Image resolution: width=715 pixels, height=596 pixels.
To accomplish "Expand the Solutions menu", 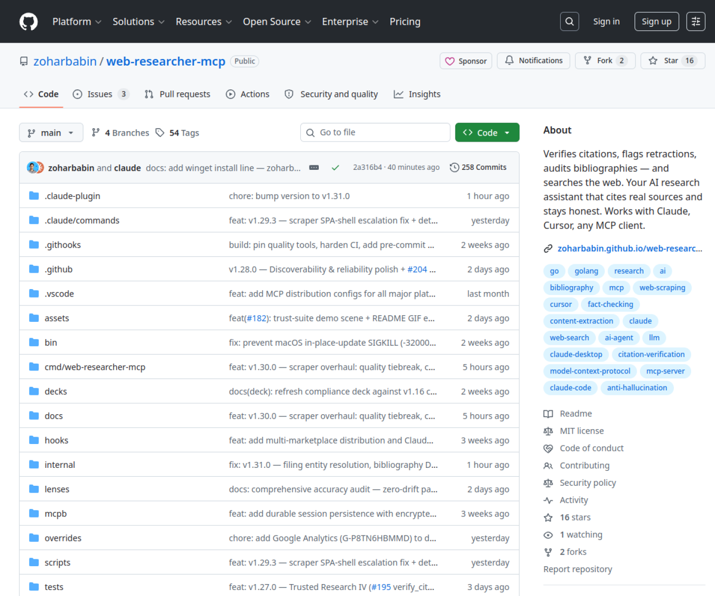I will point(138,22).
